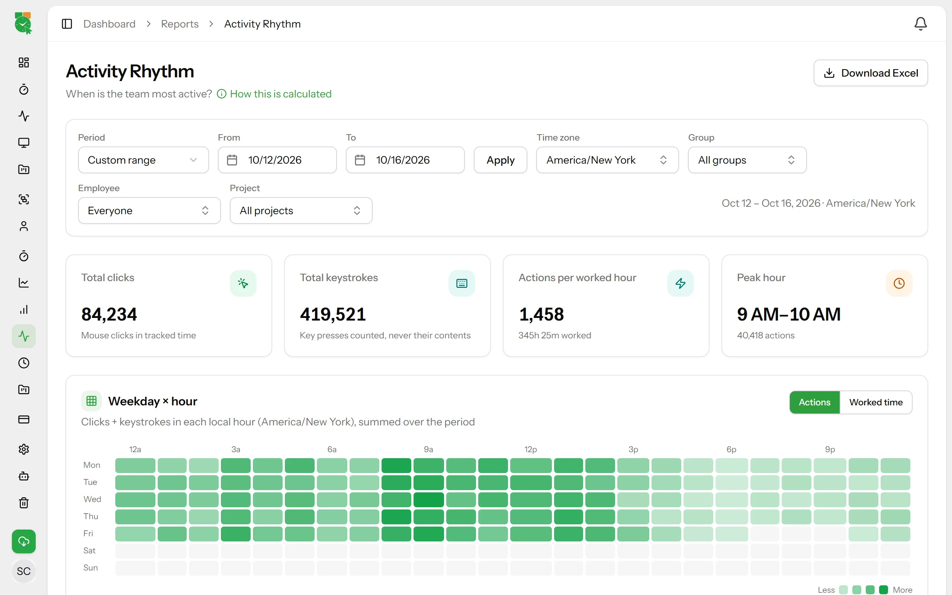Click the darkest legend swatch next to More
This screenshot has height=595, width=952.
(x=884, y=589)
